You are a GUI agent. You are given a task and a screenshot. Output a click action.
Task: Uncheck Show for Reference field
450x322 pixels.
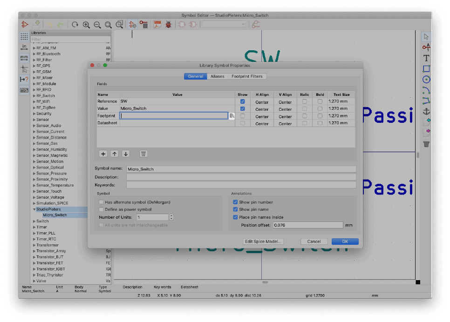pos(243,101)
